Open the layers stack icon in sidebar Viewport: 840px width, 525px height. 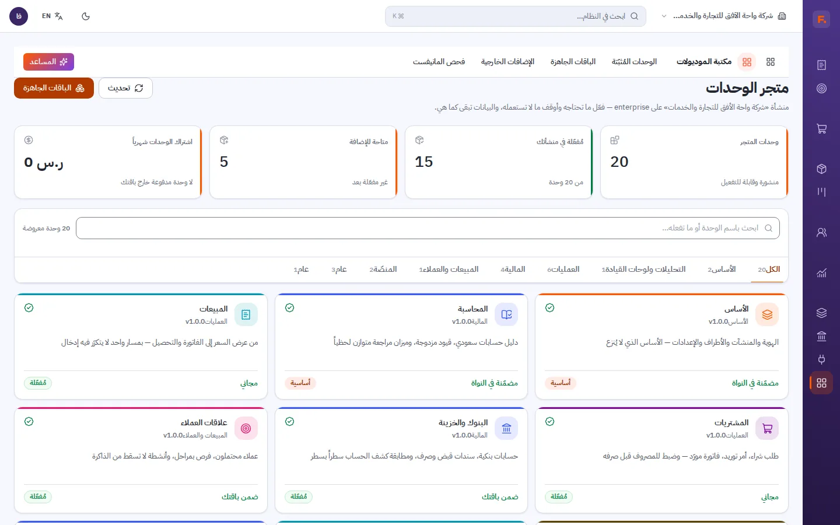[x=821, y=313]
